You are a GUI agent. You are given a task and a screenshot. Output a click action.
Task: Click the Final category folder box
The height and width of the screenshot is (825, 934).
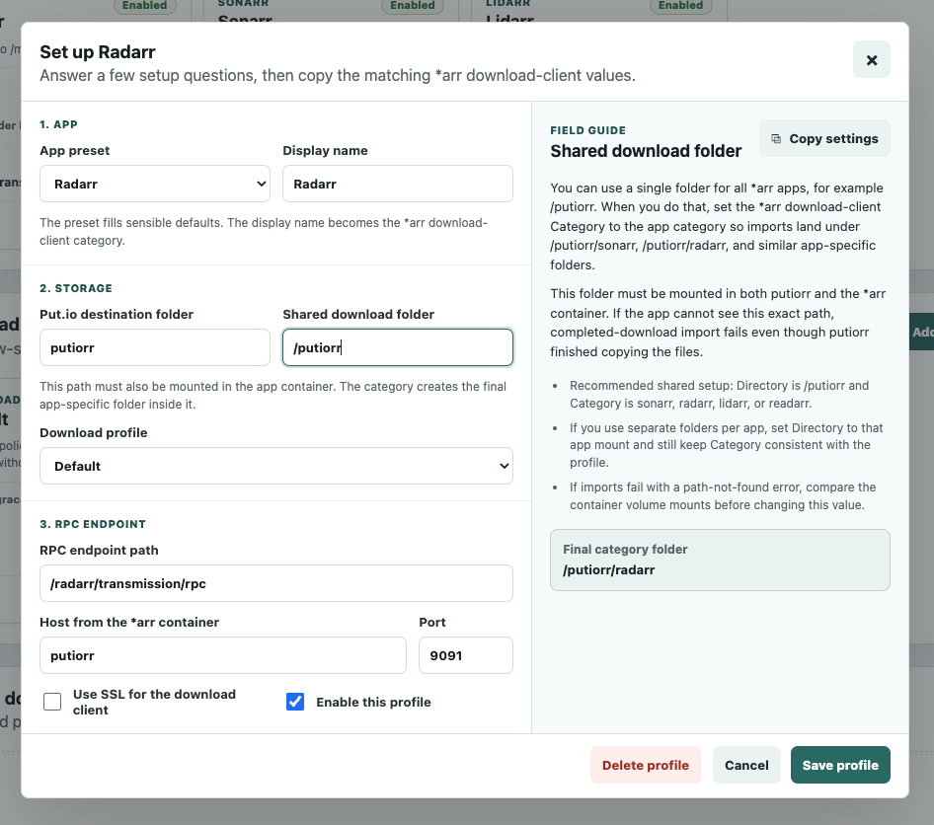[720, 561]
